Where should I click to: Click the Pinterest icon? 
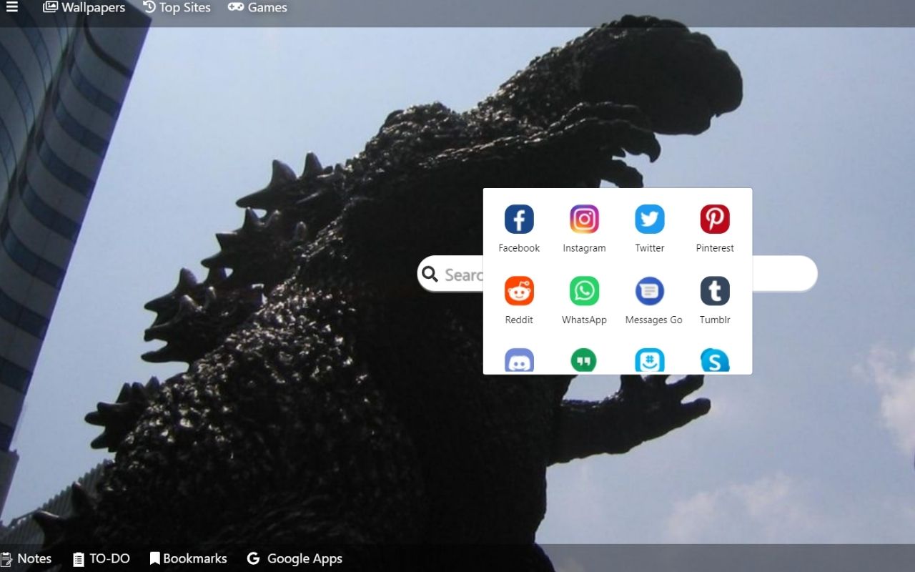pyautogui.click(x=715, y=219)
